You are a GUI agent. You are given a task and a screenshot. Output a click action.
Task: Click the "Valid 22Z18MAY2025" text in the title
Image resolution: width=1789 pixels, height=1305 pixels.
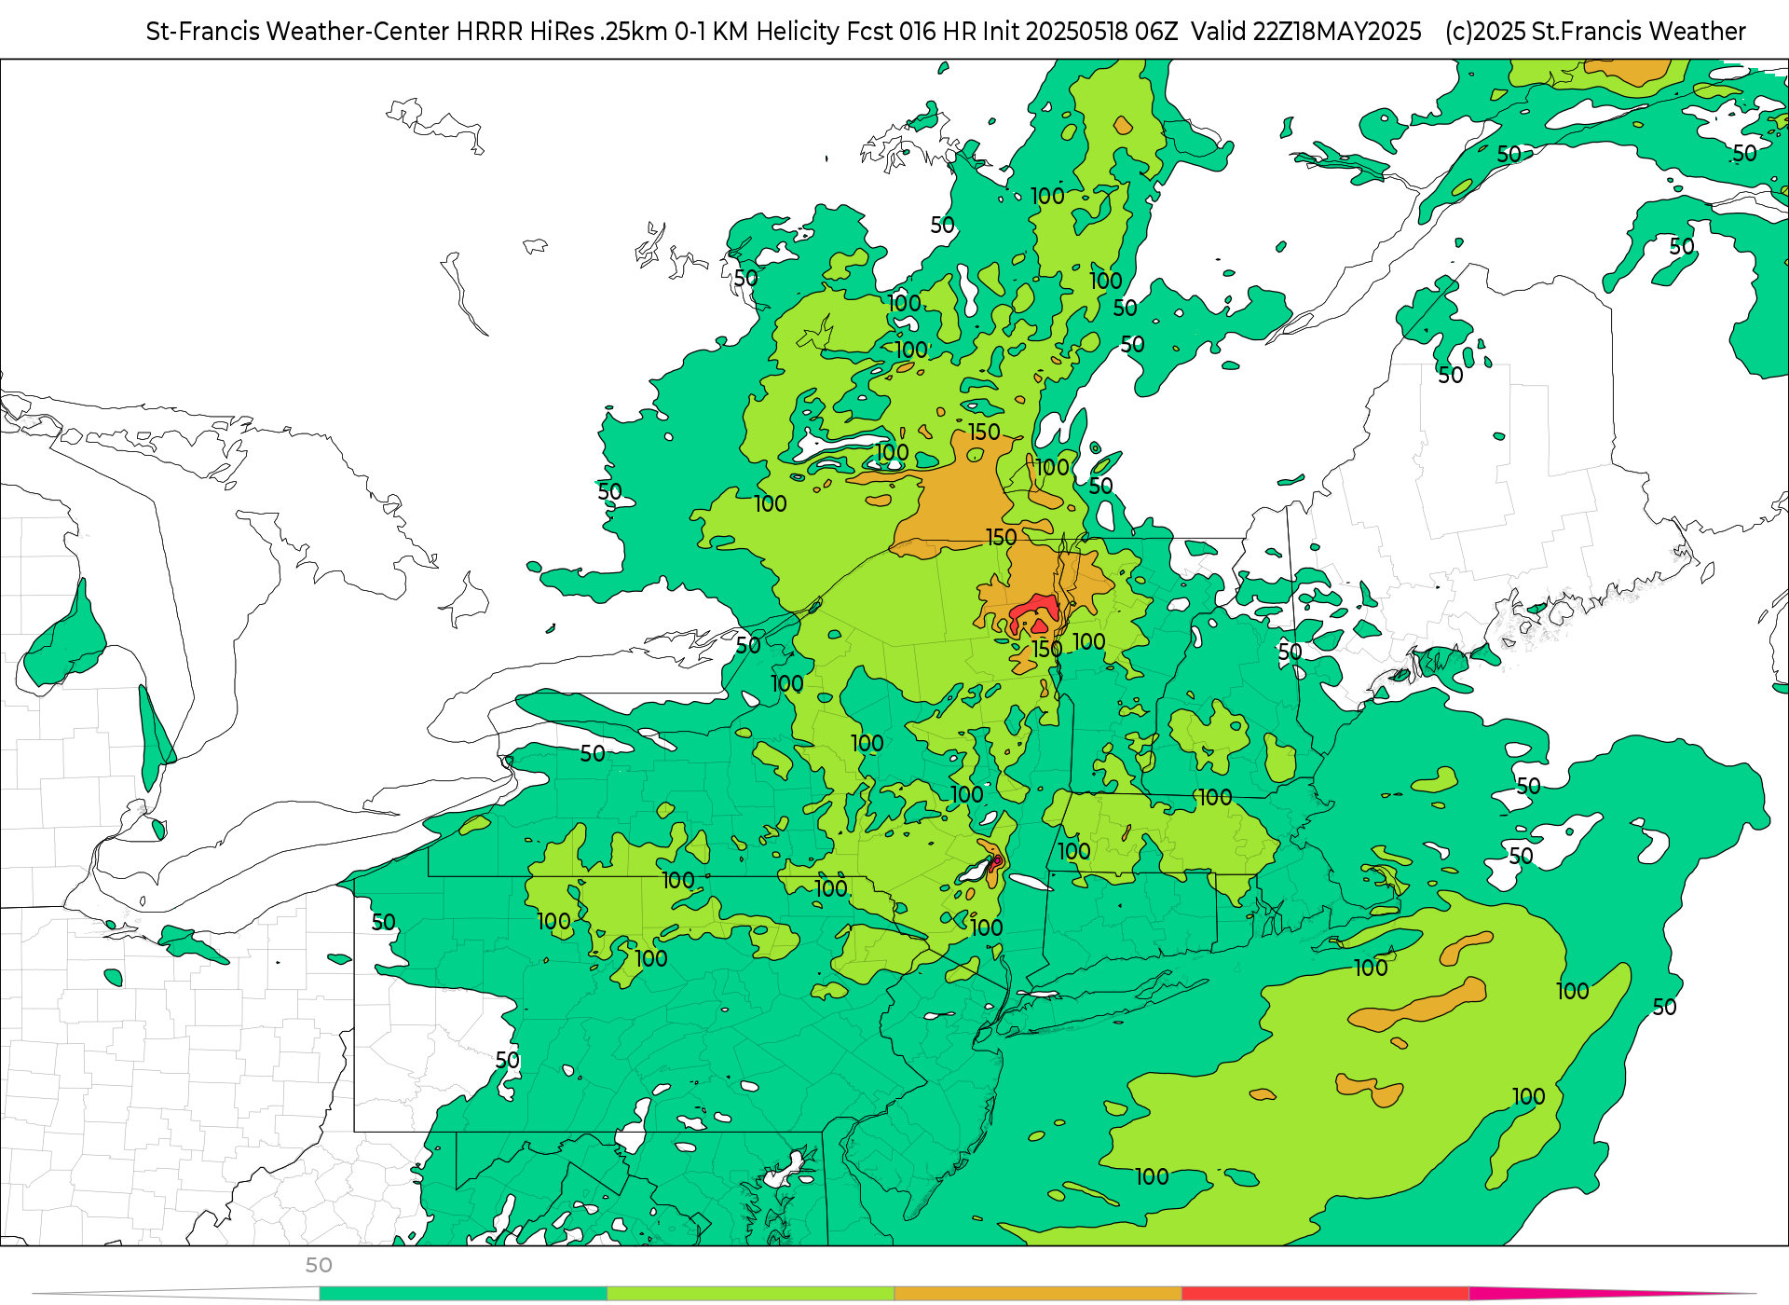click(x=1306, y=32)
